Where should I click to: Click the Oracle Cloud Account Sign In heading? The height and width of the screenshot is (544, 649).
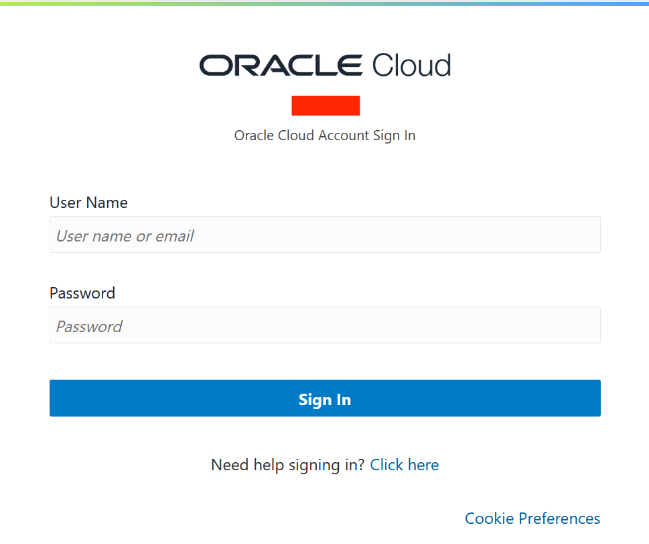coord(325,135)
